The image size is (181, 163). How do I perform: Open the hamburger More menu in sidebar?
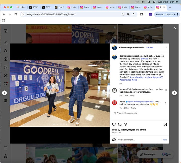6,148
